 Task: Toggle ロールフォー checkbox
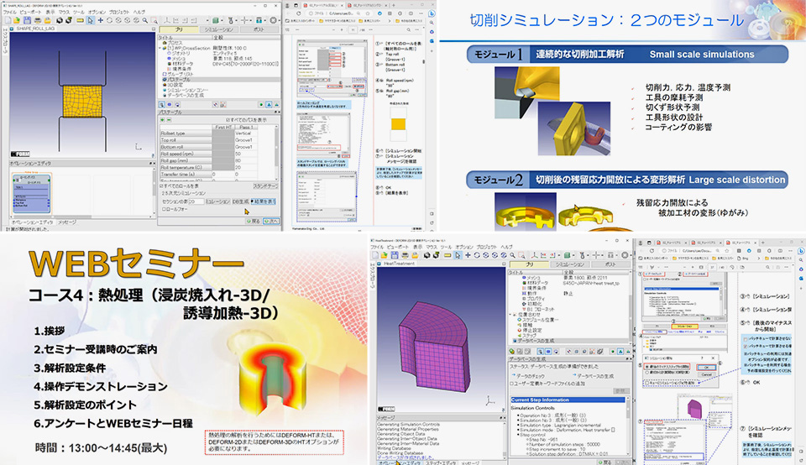pyautogui.click(x=164, y=209)
